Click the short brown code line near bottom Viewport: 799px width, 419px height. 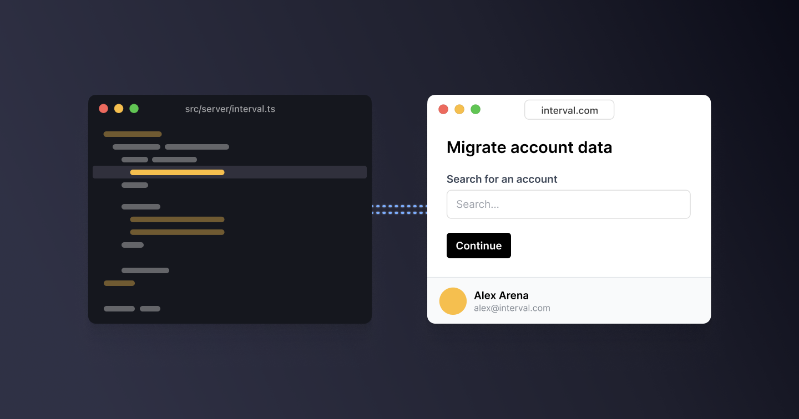pyautogui.click(x=119, y=283)
